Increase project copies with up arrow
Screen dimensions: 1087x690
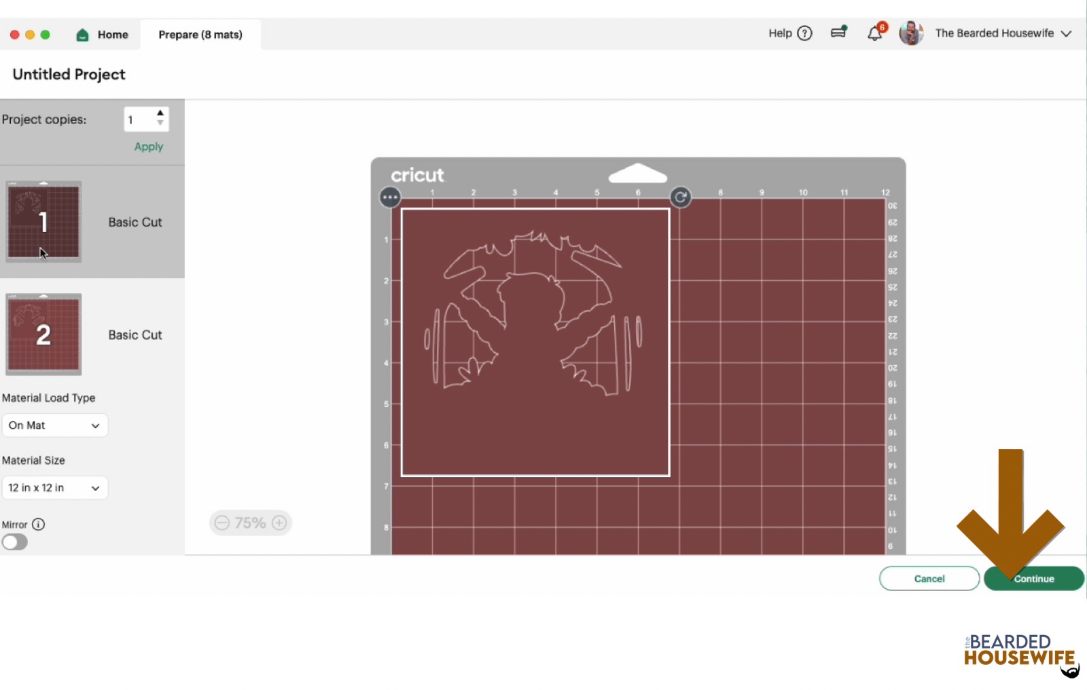point(160,113)
